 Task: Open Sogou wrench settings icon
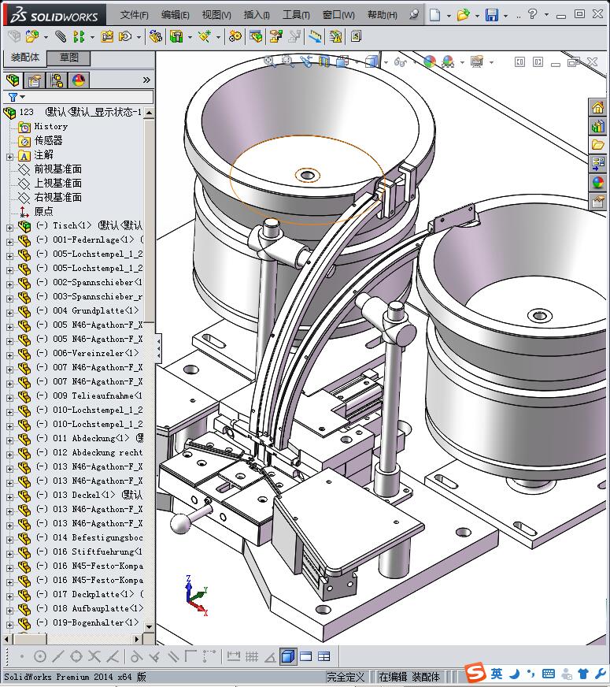pyautogui.click(x=601, y=674)
